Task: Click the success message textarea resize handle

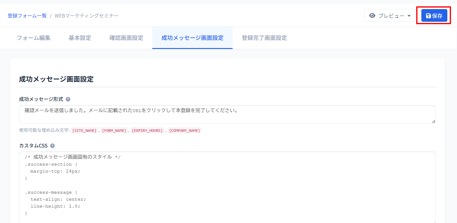Action: [x=433, y=121]
